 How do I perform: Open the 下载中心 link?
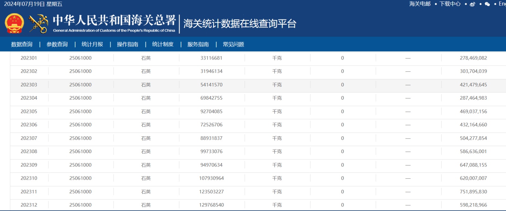(450, 4)
